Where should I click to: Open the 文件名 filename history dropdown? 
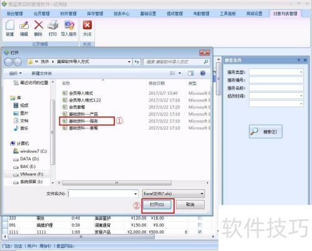pos(135,194)
